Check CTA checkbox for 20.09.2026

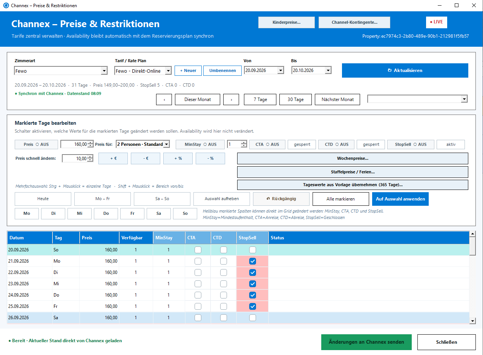coord(198,249)
